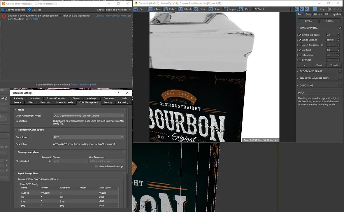This screenshot has width=344, height=212.
Task: Click the Refresh render icon
Action: point(180,9)
